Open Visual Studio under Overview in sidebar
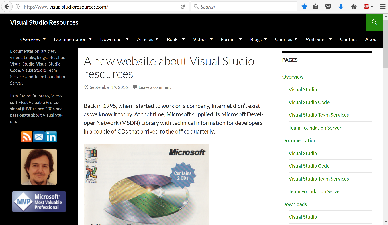The height and width of the screenshot is (225, 388). click(x=303, y=89)
